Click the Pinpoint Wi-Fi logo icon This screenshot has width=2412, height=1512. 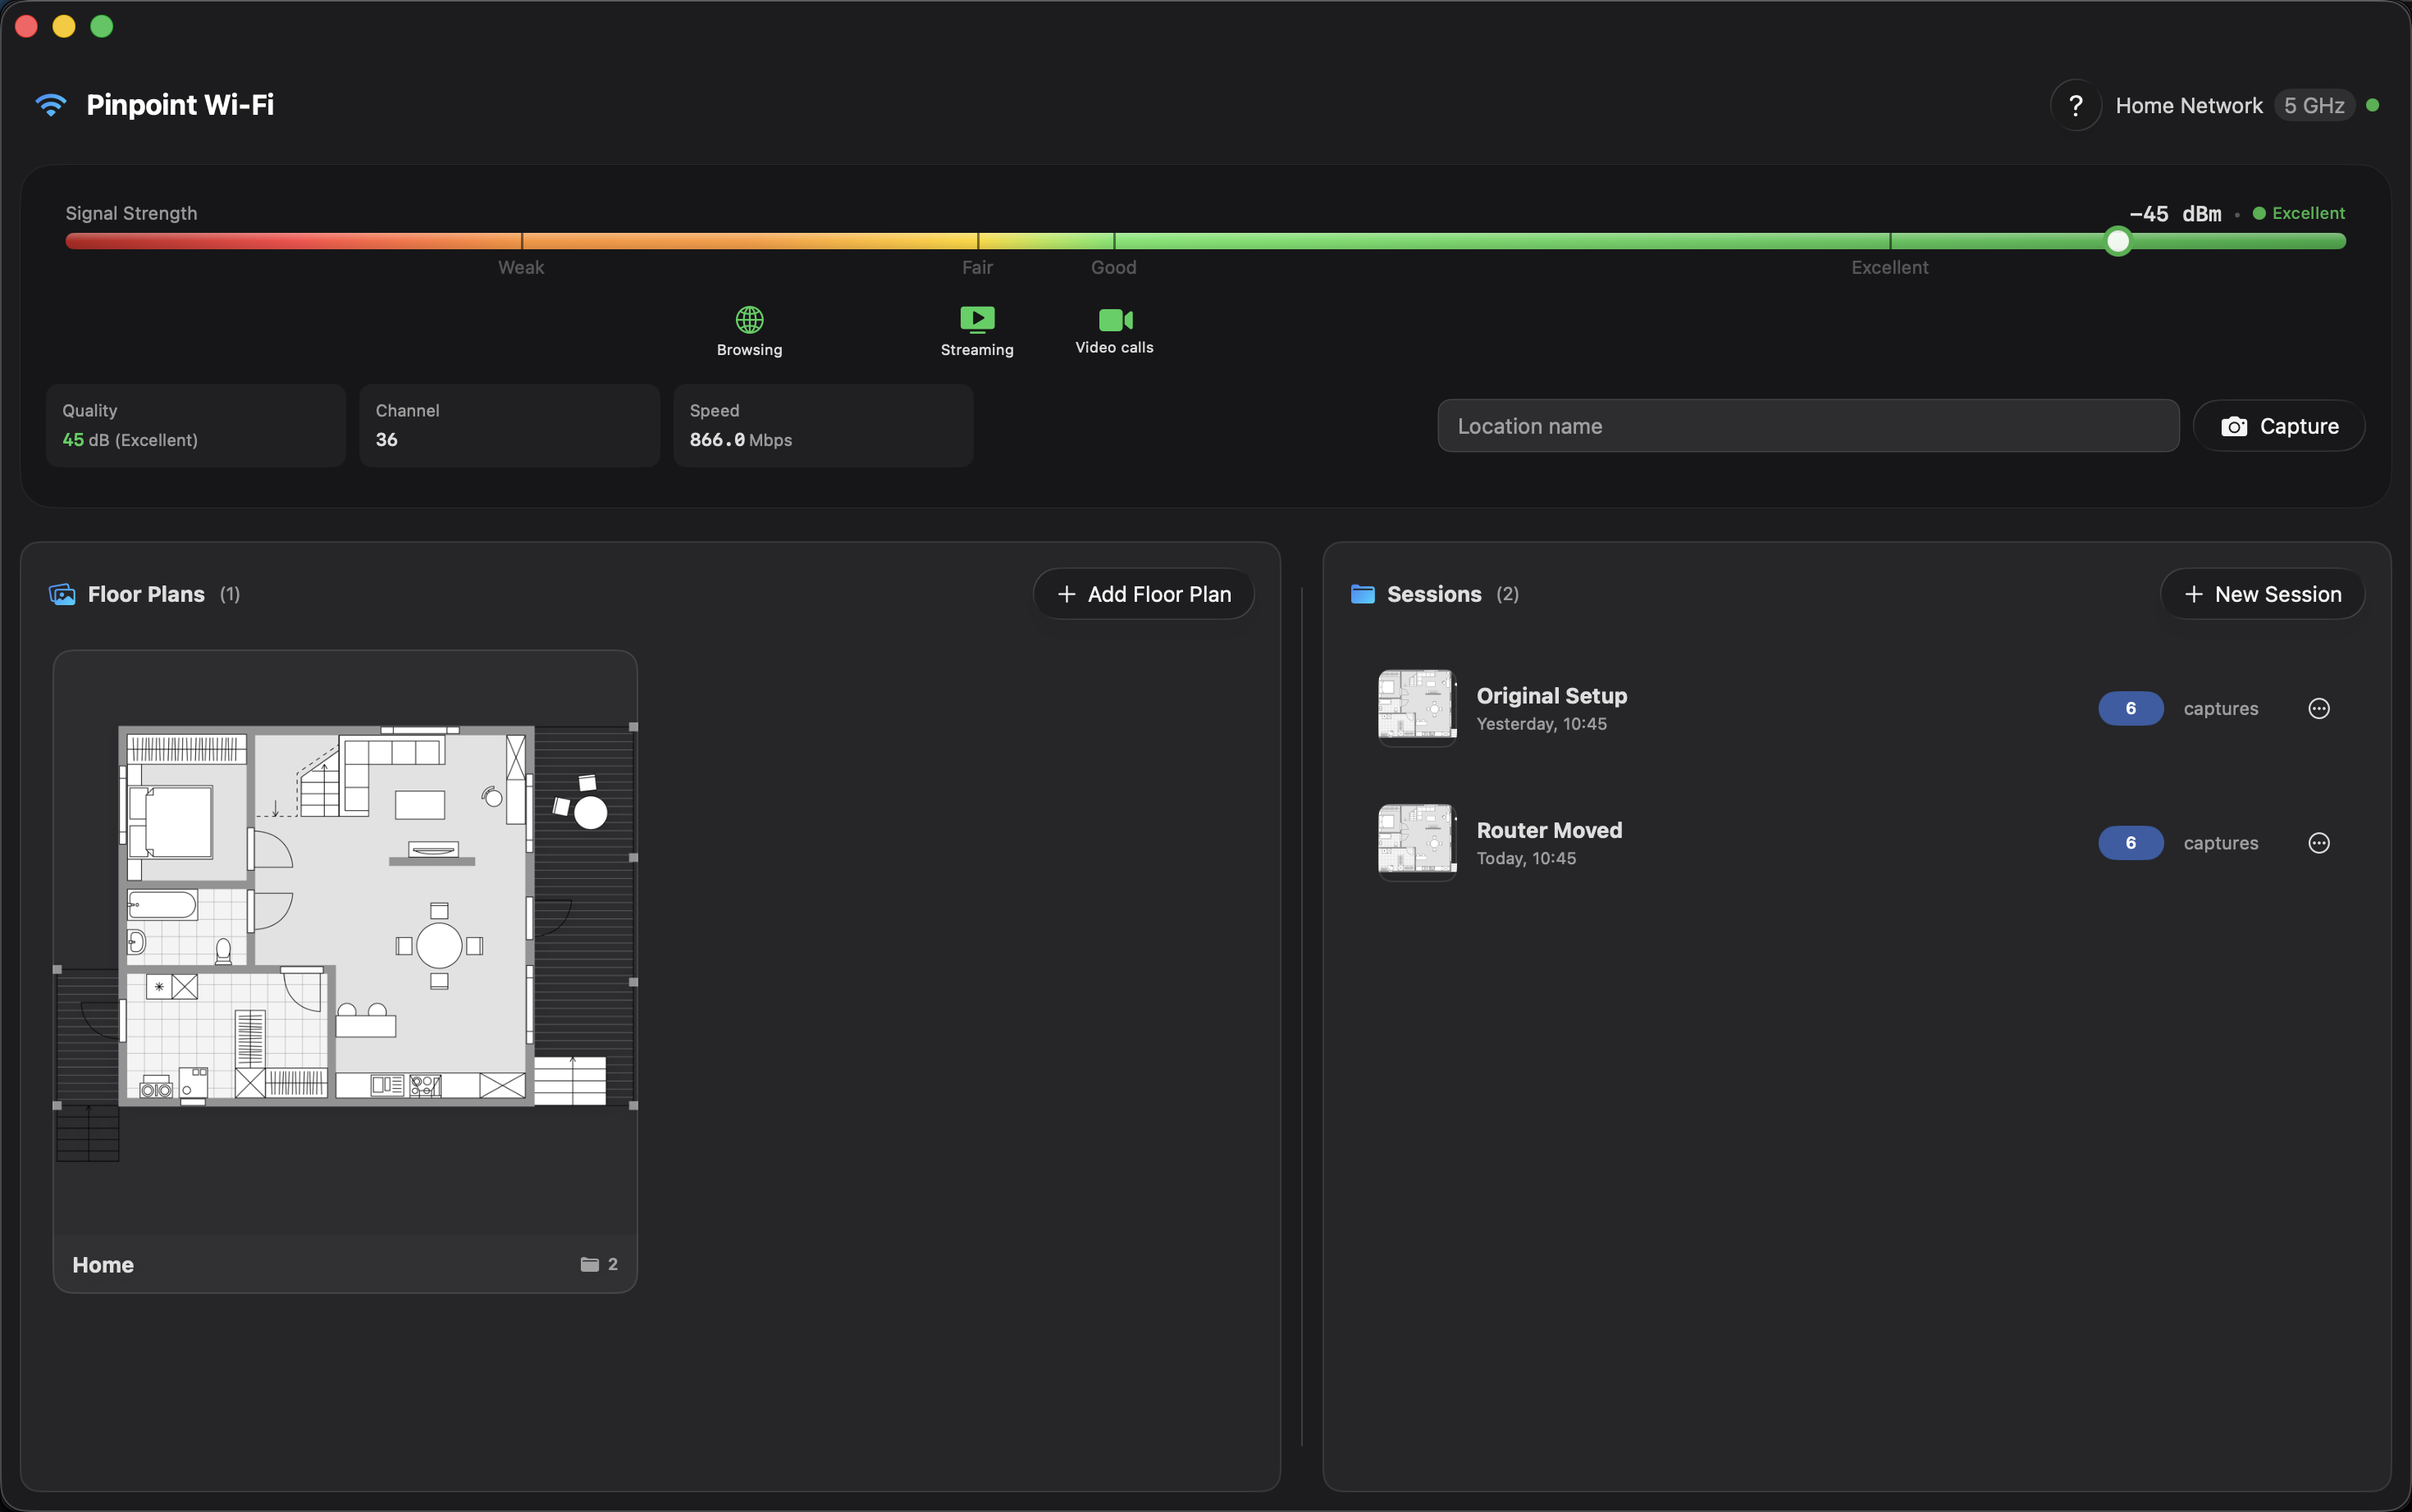(51, 105)
